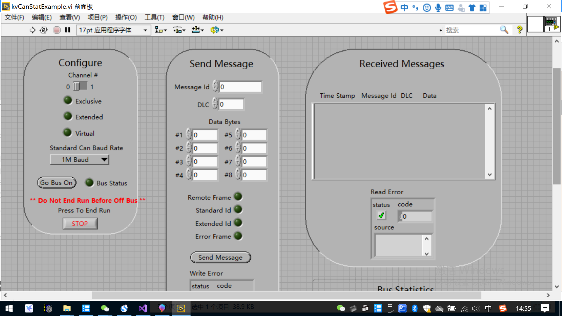Click the Message Id input field
The width and height of the screenshot is (562, 316).
(x=240, y=87)
